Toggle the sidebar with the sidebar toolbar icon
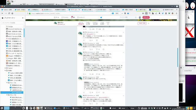Screen dimensions: 196x110 pos(146,13)
